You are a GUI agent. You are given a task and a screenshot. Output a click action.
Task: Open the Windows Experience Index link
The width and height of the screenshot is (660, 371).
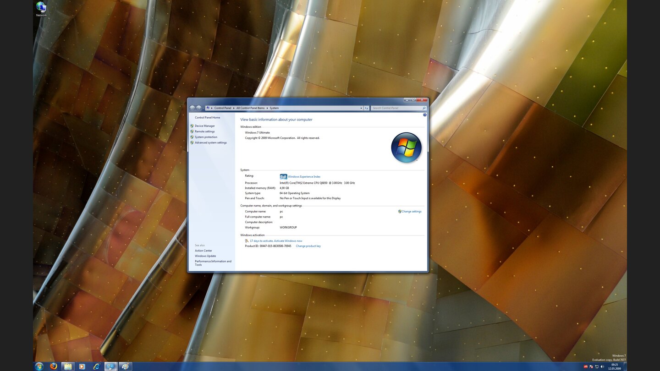click(x=304, y=177)
